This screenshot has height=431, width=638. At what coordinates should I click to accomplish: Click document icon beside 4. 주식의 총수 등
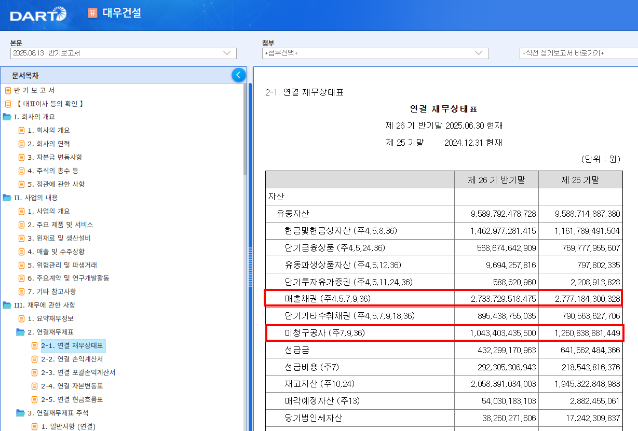click(21, 171)
